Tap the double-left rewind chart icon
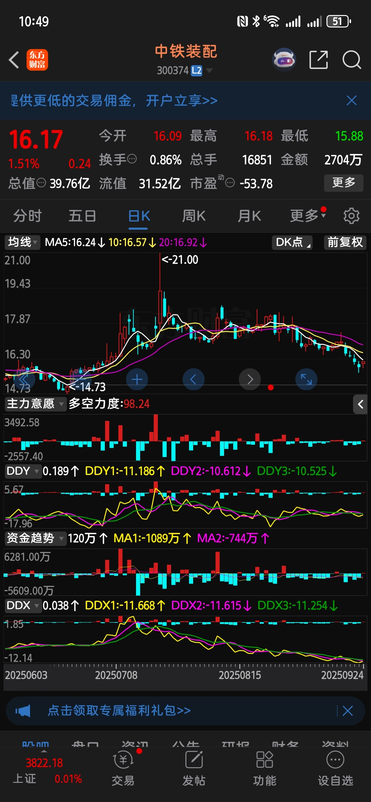This screenshot has width=371, height=802. click(x=24, y=379)
